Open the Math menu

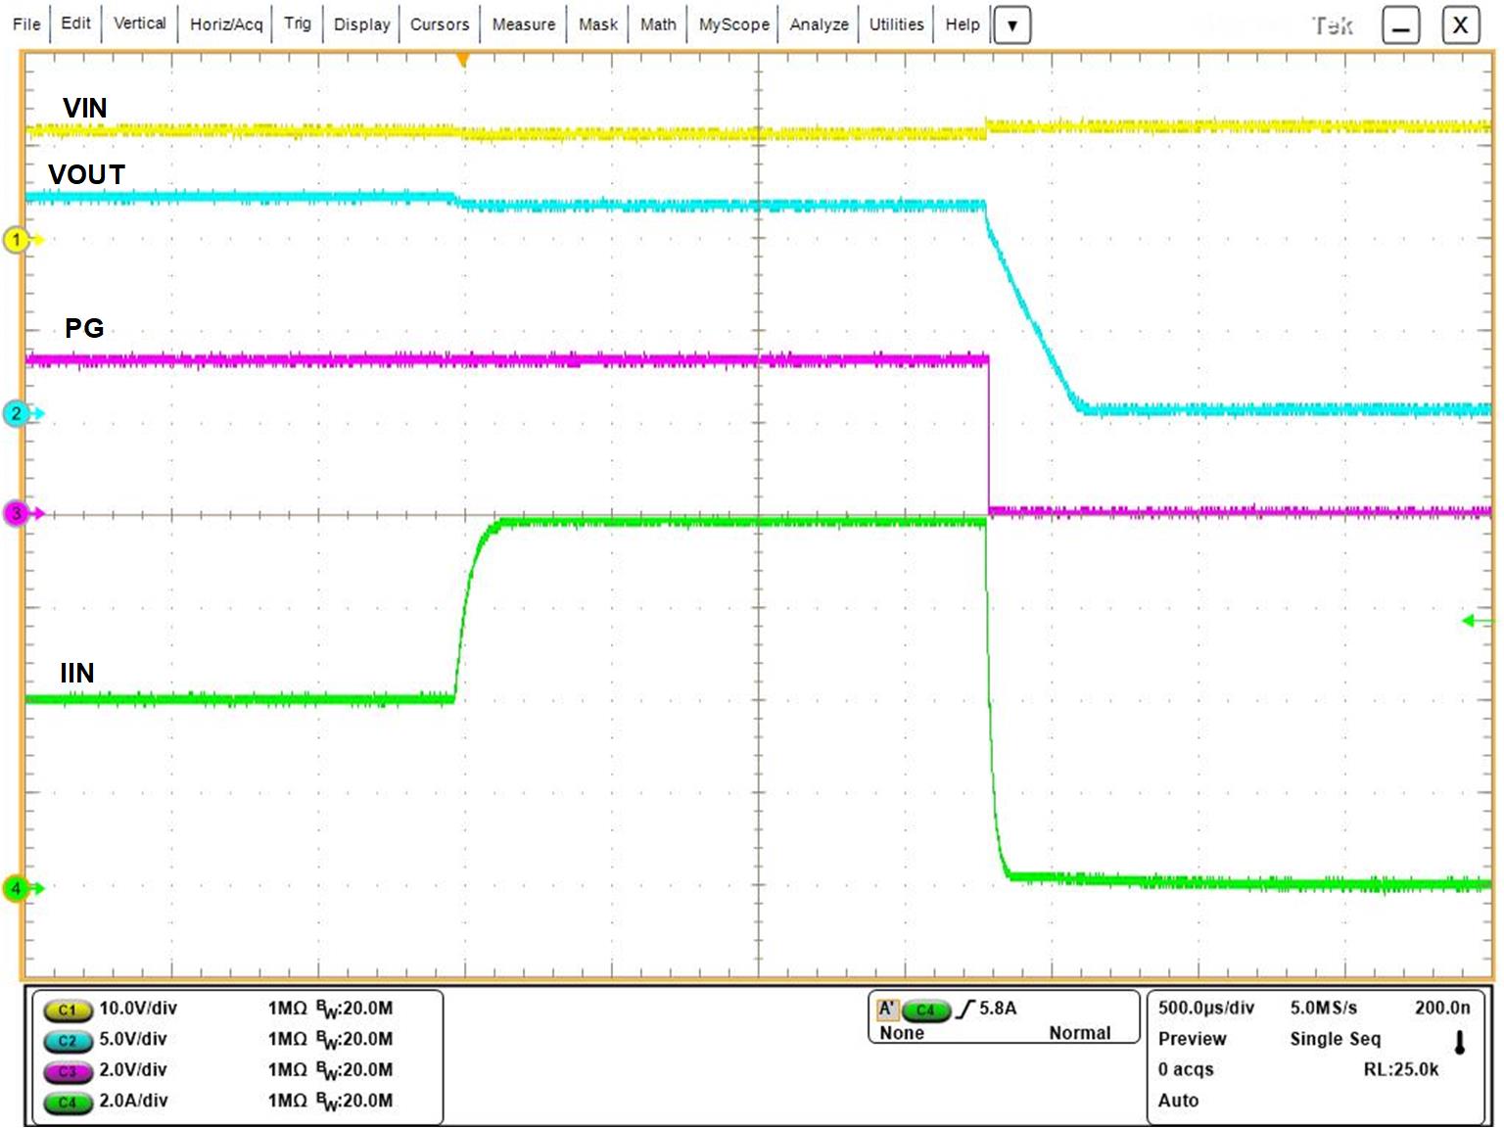coord(658,23)
